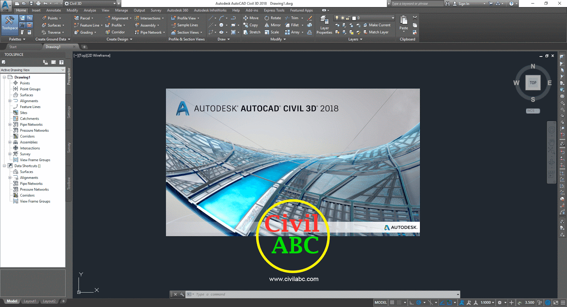The image size is (567, 307).
Task: Click the Cut scissors icon
Action: 415,18
